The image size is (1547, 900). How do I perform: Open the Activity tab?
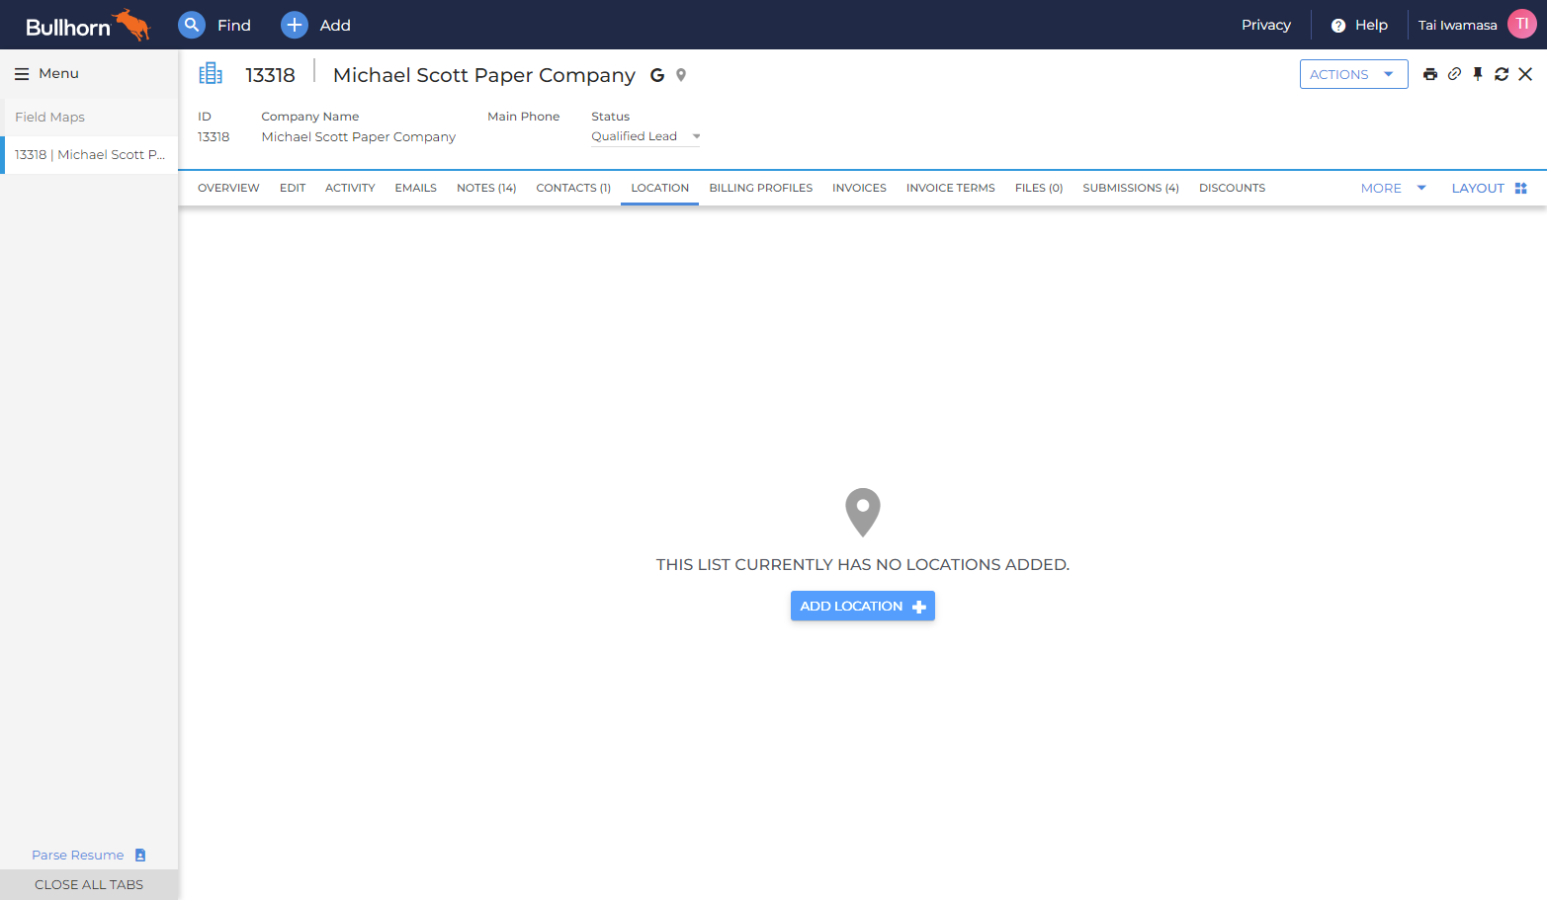pyautogui.click(x=350, y=188)
